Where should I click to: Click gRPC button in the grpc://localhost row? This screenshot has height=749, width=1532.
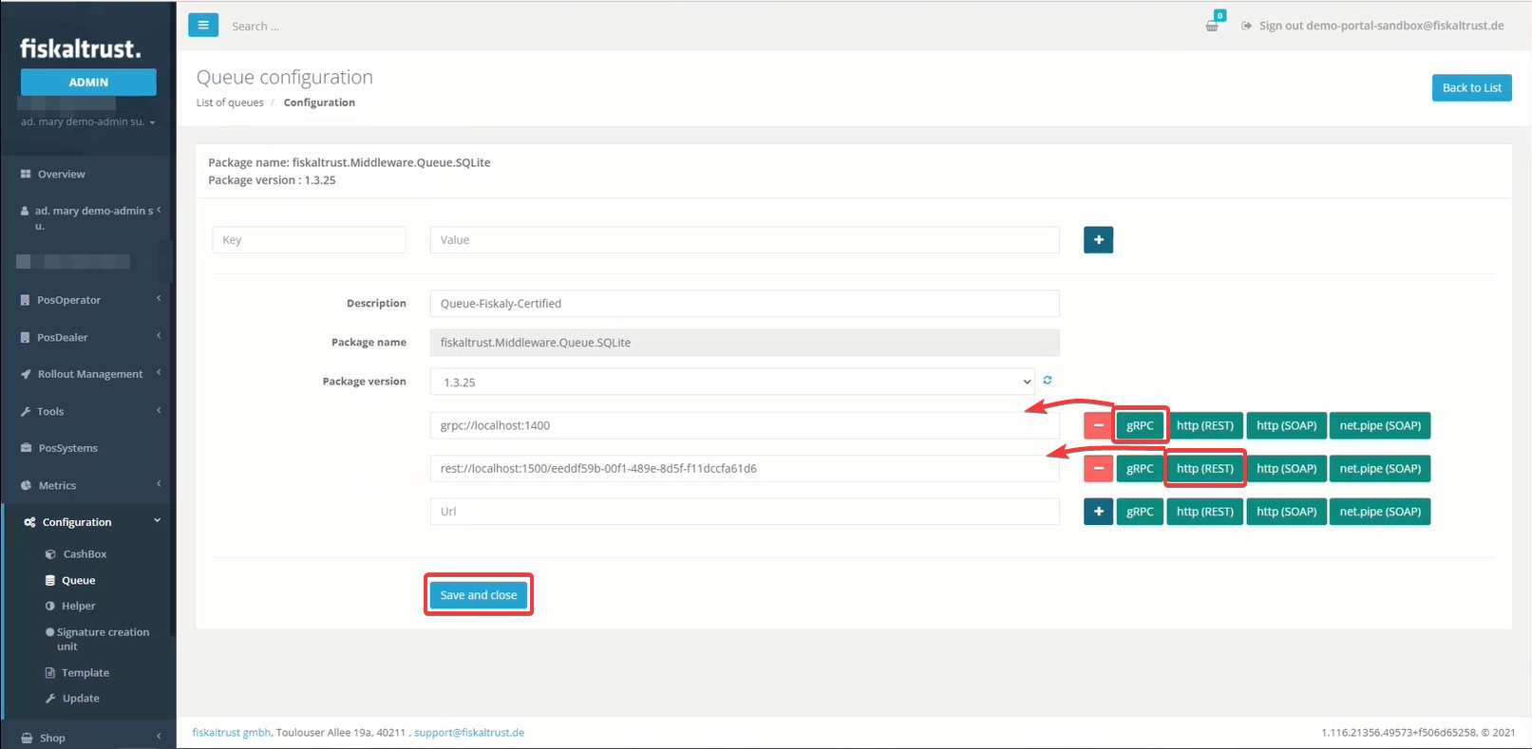coord(1140,425)
